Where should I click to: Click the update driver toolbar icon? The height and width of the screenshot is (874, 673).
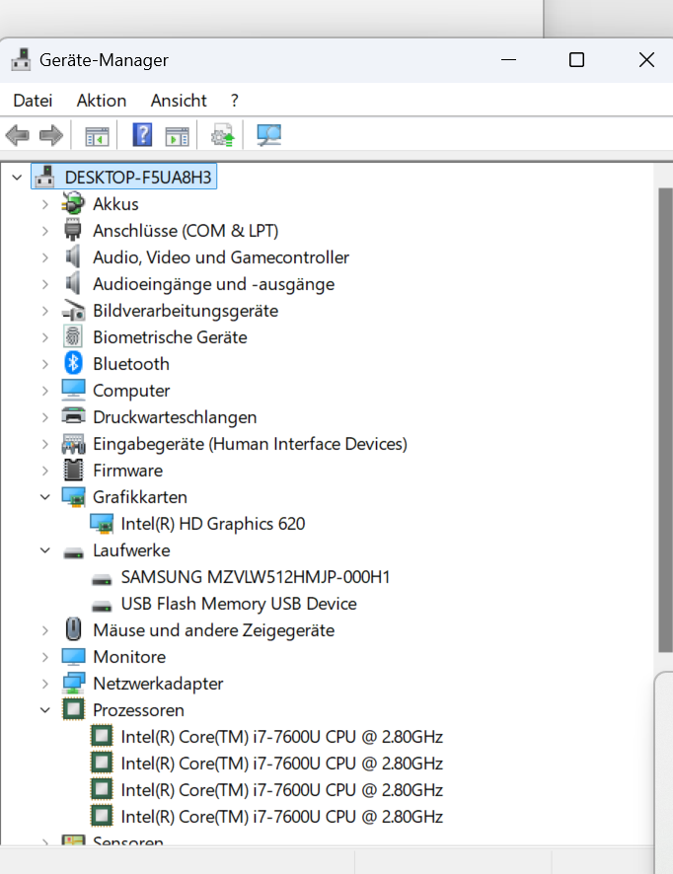[222, 135]
